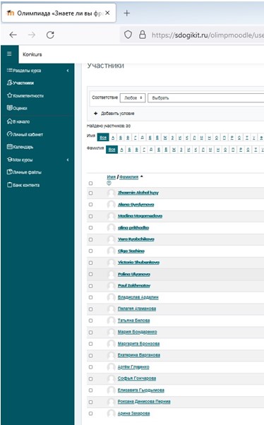Image resolution: width=264 pixels, height=425 pixels.
Task: Select the checkbox for Арина Захарова
Action: (x=91, y=413)
